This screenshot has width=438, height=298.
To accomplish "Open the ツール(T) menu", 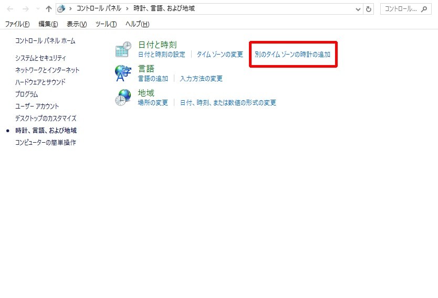I will 106,24.
